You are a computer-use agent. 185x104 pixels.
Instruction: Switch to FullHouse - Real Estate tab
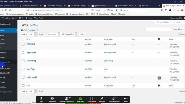coord(31,6)
